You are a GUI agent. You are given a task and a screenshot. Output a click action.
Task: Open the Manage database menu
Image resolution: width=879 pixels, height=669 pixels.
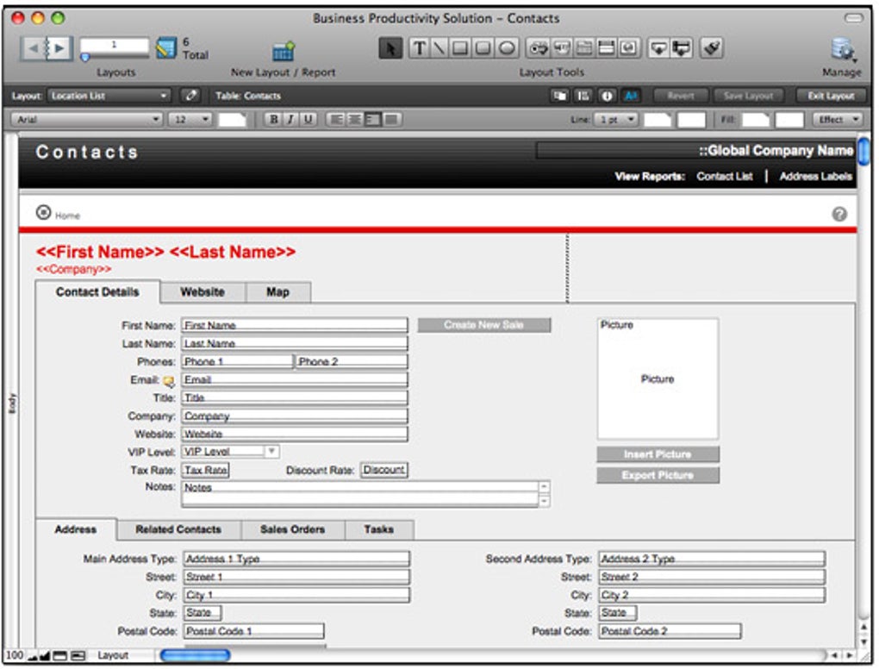pos(843,50)
